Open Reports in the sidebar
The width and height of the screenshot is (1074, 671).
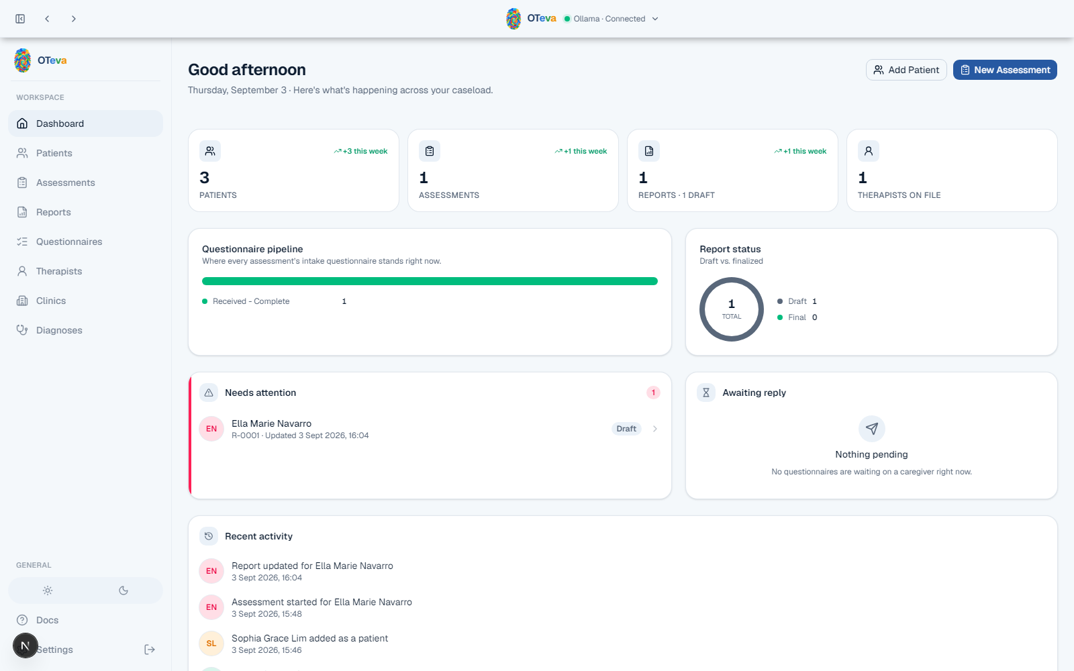coord(85,212)
